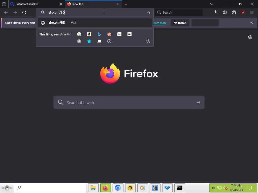This screenshot has height=193, width=258.
Task: Open new tab personalize gear icon
Action: (x=250, y=37)
